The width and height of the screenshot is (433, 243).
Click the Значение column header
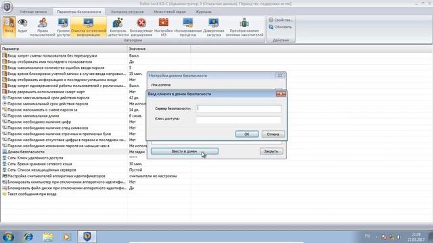159,49
